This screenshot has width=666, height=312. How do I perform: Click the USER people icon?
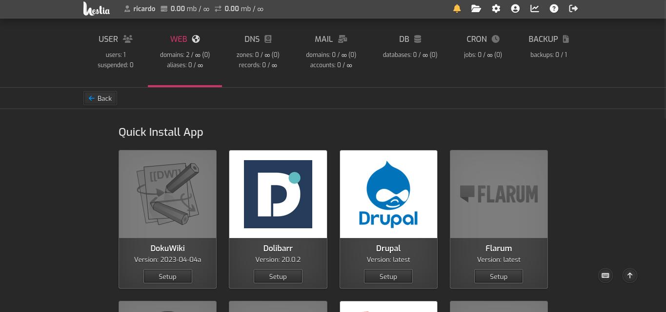[128, 39]
